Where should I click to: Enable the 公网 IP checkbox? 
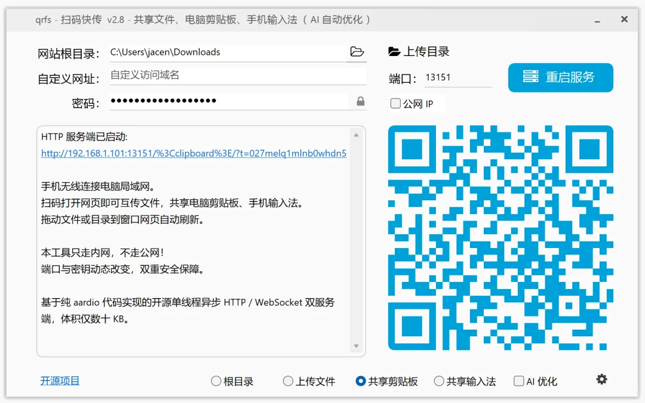(x=395, y=104)
